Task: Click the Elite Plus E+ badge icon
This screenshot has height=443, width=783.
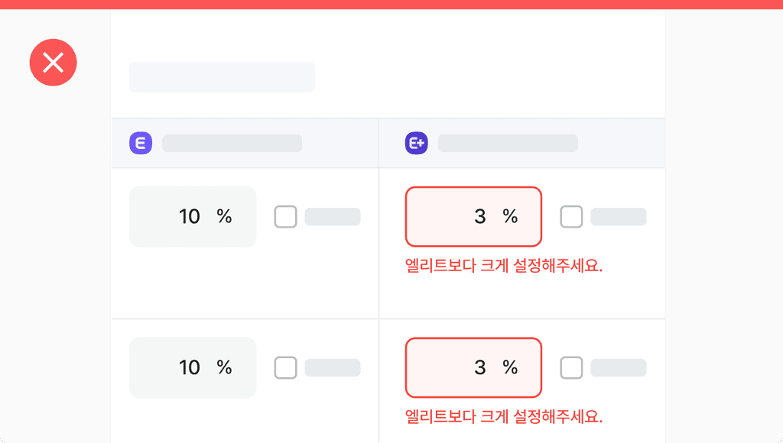Action: click(417, 144)
